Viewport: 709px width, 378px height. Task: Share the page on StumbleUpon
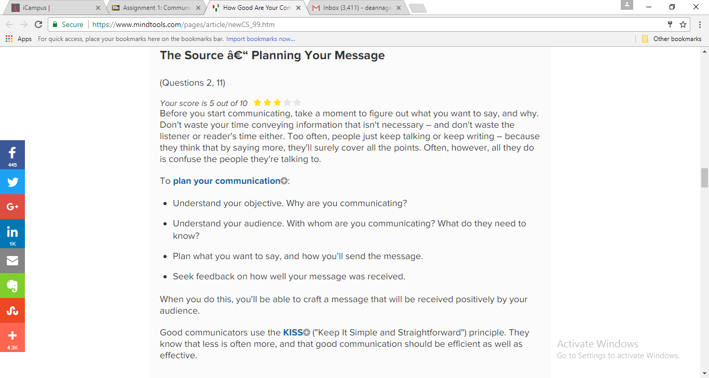click(12, 310)
